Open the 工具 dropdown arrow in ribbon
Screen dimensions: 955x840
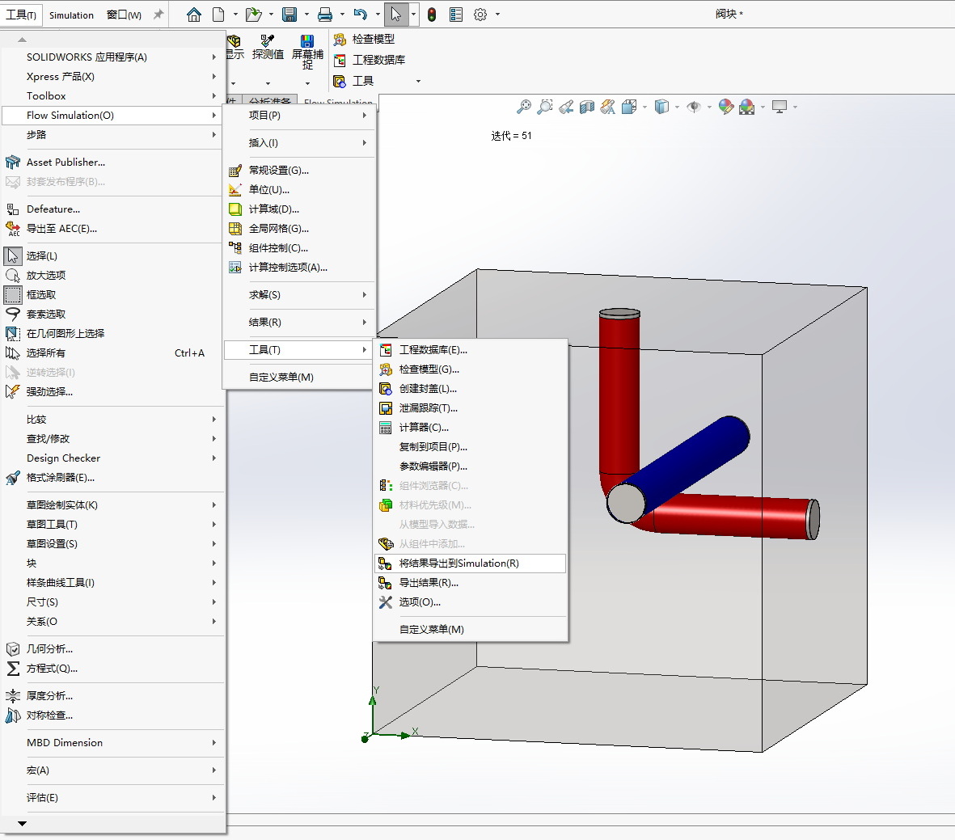coord(418,81)
